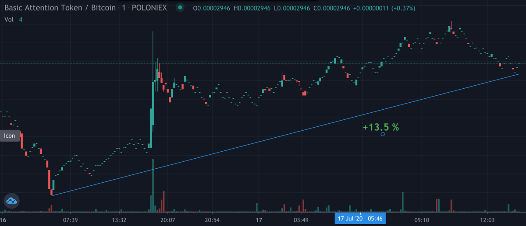Click the volume value 4
The image size is (526, 226).
tap(20, 19)
